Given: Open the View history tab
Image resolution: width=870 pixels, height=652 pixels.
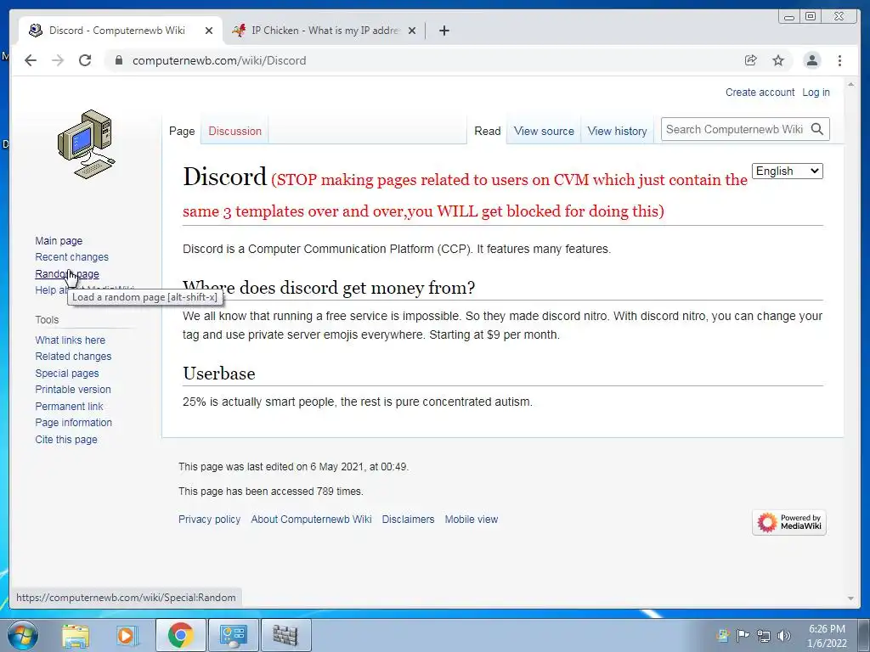Looking at the screenshot, I should coord(617,131).
